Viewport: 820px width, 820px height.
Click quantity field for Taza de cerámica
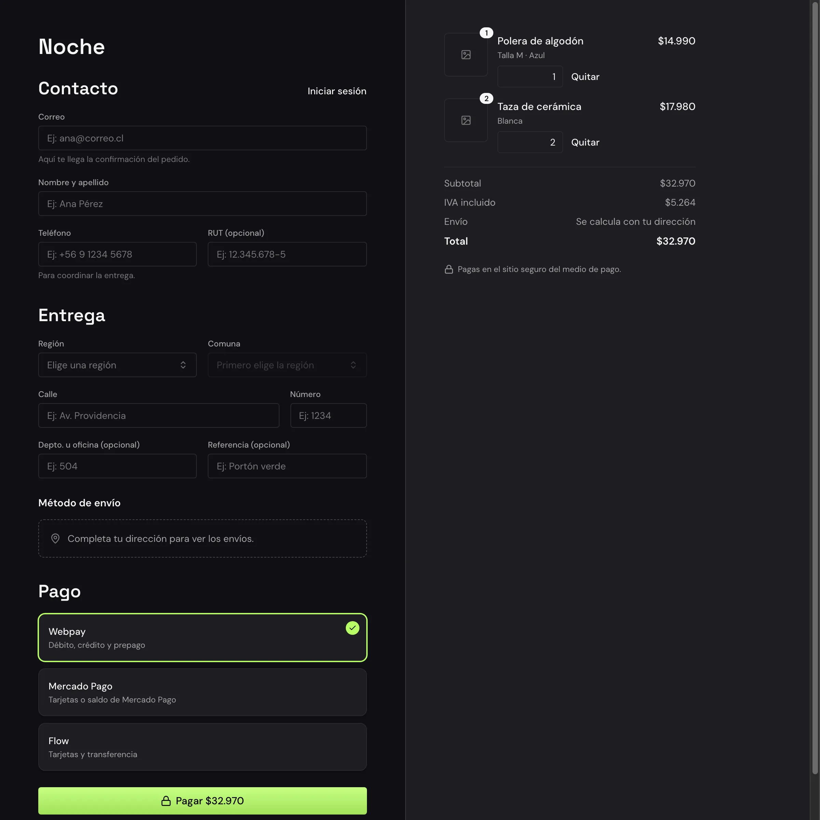(x=530, y=142)
